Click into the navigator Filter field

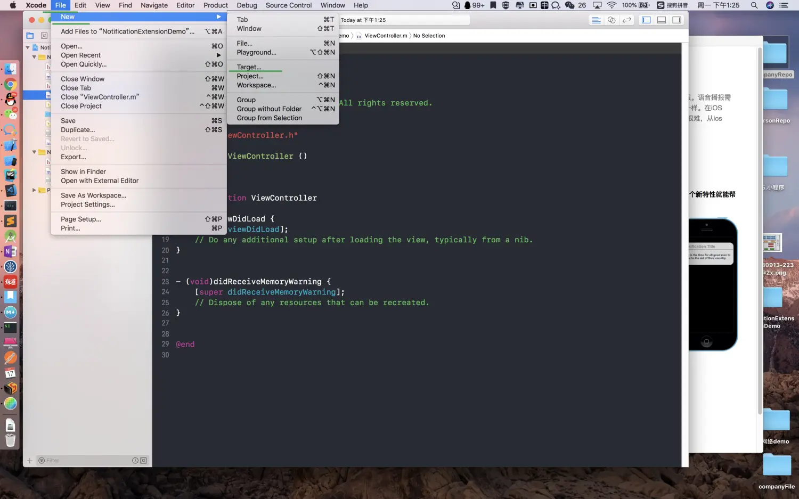85,461
